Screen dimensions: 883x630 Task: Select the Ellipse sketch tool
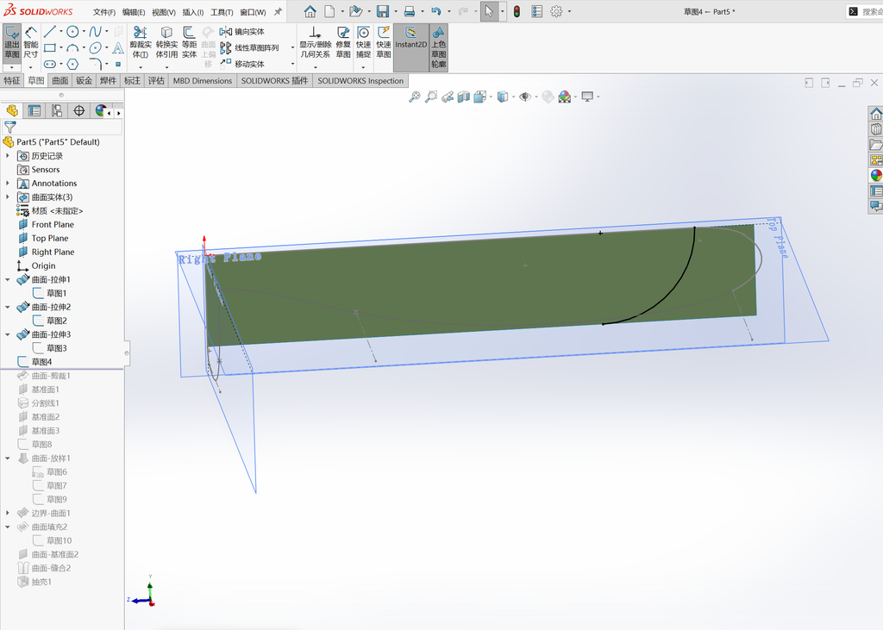pyautogui.click(x=95, y=48)
